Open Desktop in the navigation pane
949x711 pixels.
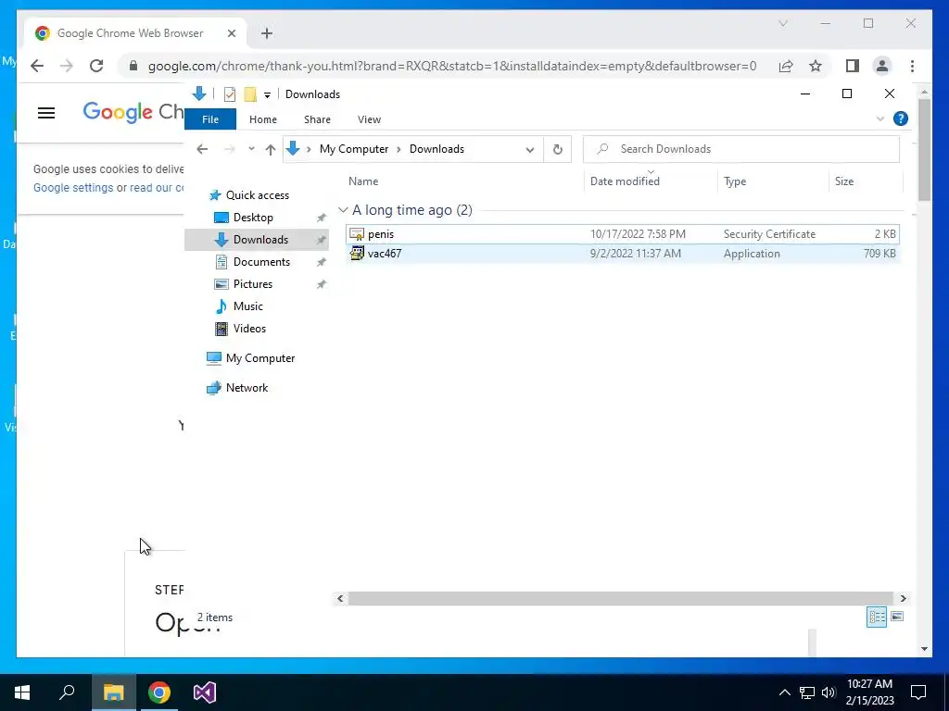coord(253,218)
